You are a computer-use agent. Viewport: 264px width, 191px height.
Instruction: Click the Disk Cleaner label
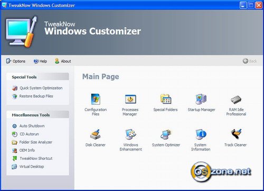96,145
